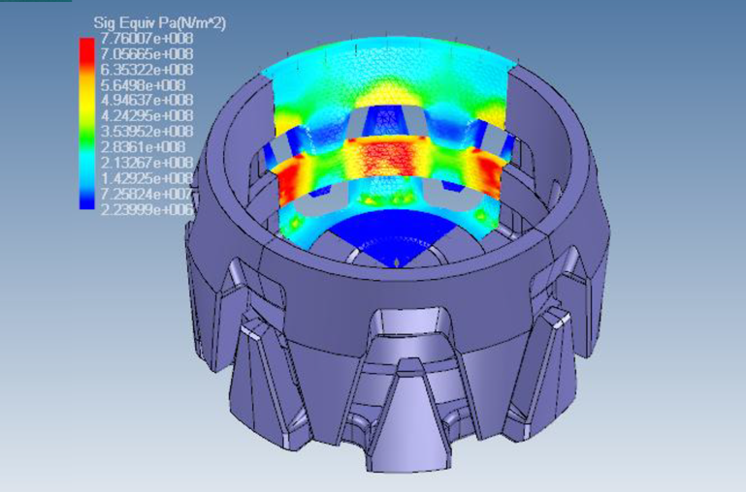Select the 7.76007e+008 maximum legend value
The width and height of the screenshot is (746, 492).
coord(146,38)
